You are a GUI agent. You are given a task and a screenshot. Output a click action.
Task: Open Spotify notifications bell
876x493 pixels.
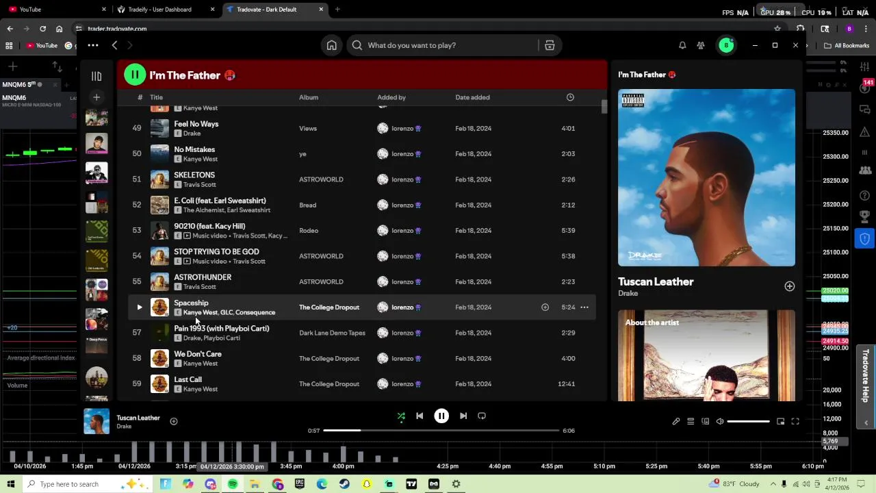[682, 45]
